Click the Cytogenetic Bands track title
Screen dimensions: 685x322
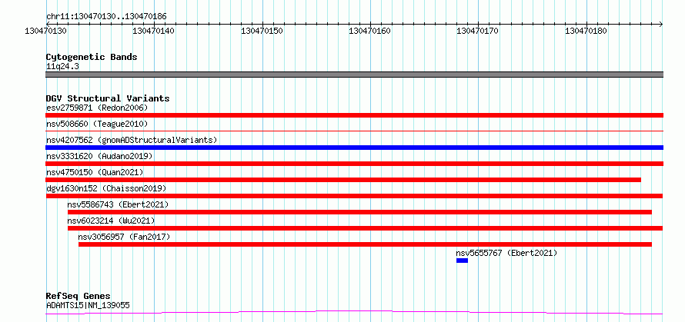click(x=92, y=57)
